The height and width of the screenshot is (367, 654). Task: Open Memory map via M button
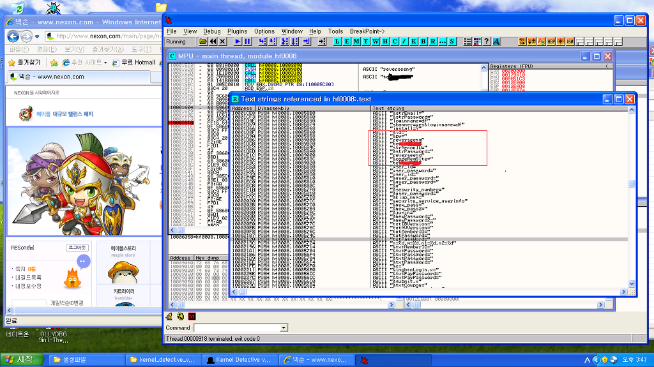click(357, 41)
